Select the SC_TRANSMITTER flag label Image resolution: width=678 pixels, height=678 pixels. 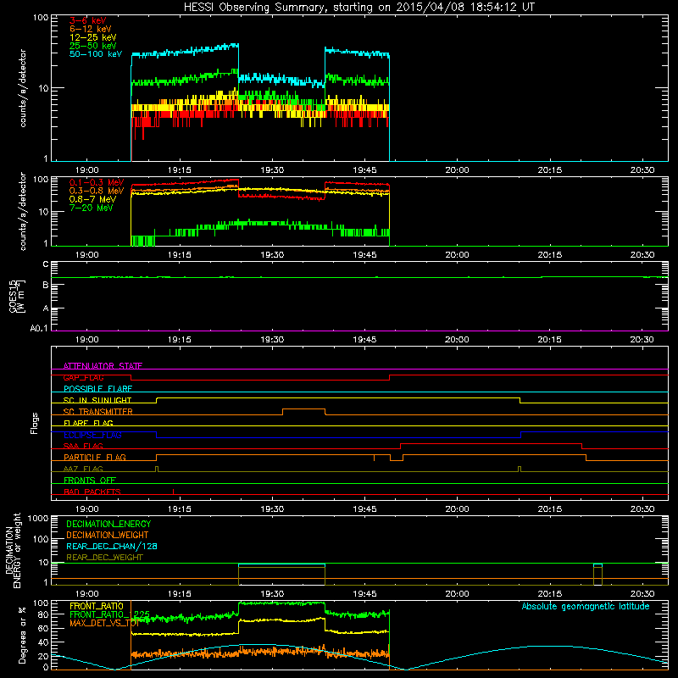(97, 412)
